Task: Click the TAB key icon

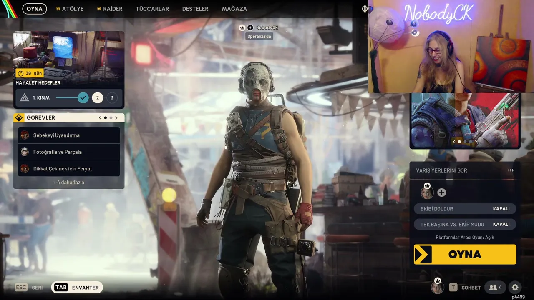Action: (61, 287)
